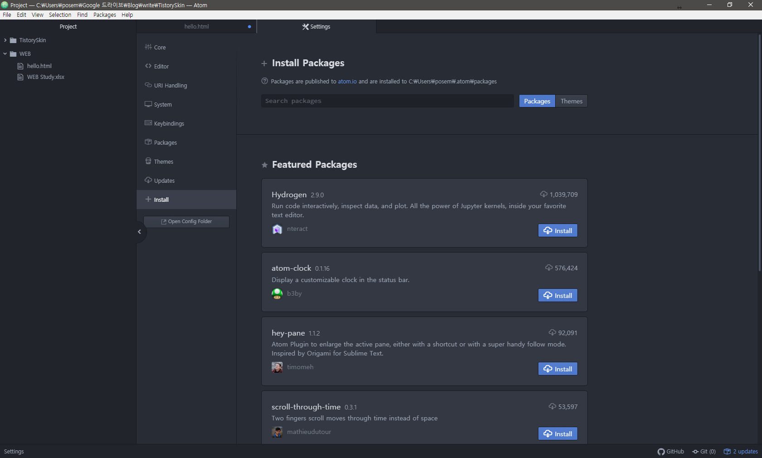Click the 2 updates status indicator
The width and height of the screenshot is (762, 458).
[741, 452]
